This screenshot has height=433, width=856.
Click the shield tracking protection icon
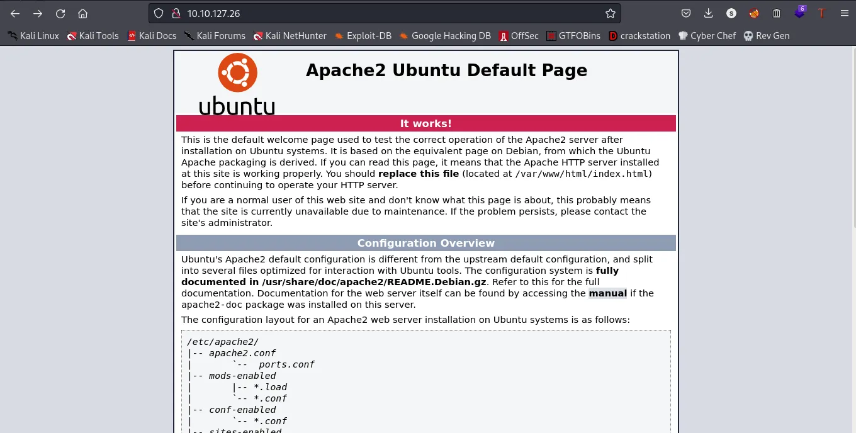click(159, 13)
